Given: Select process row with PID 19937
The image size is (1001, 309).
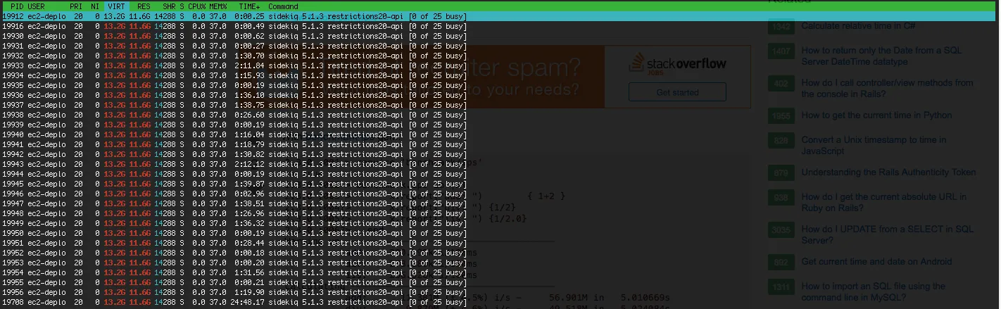Looking at the screenshot, I should click(234, 105).
